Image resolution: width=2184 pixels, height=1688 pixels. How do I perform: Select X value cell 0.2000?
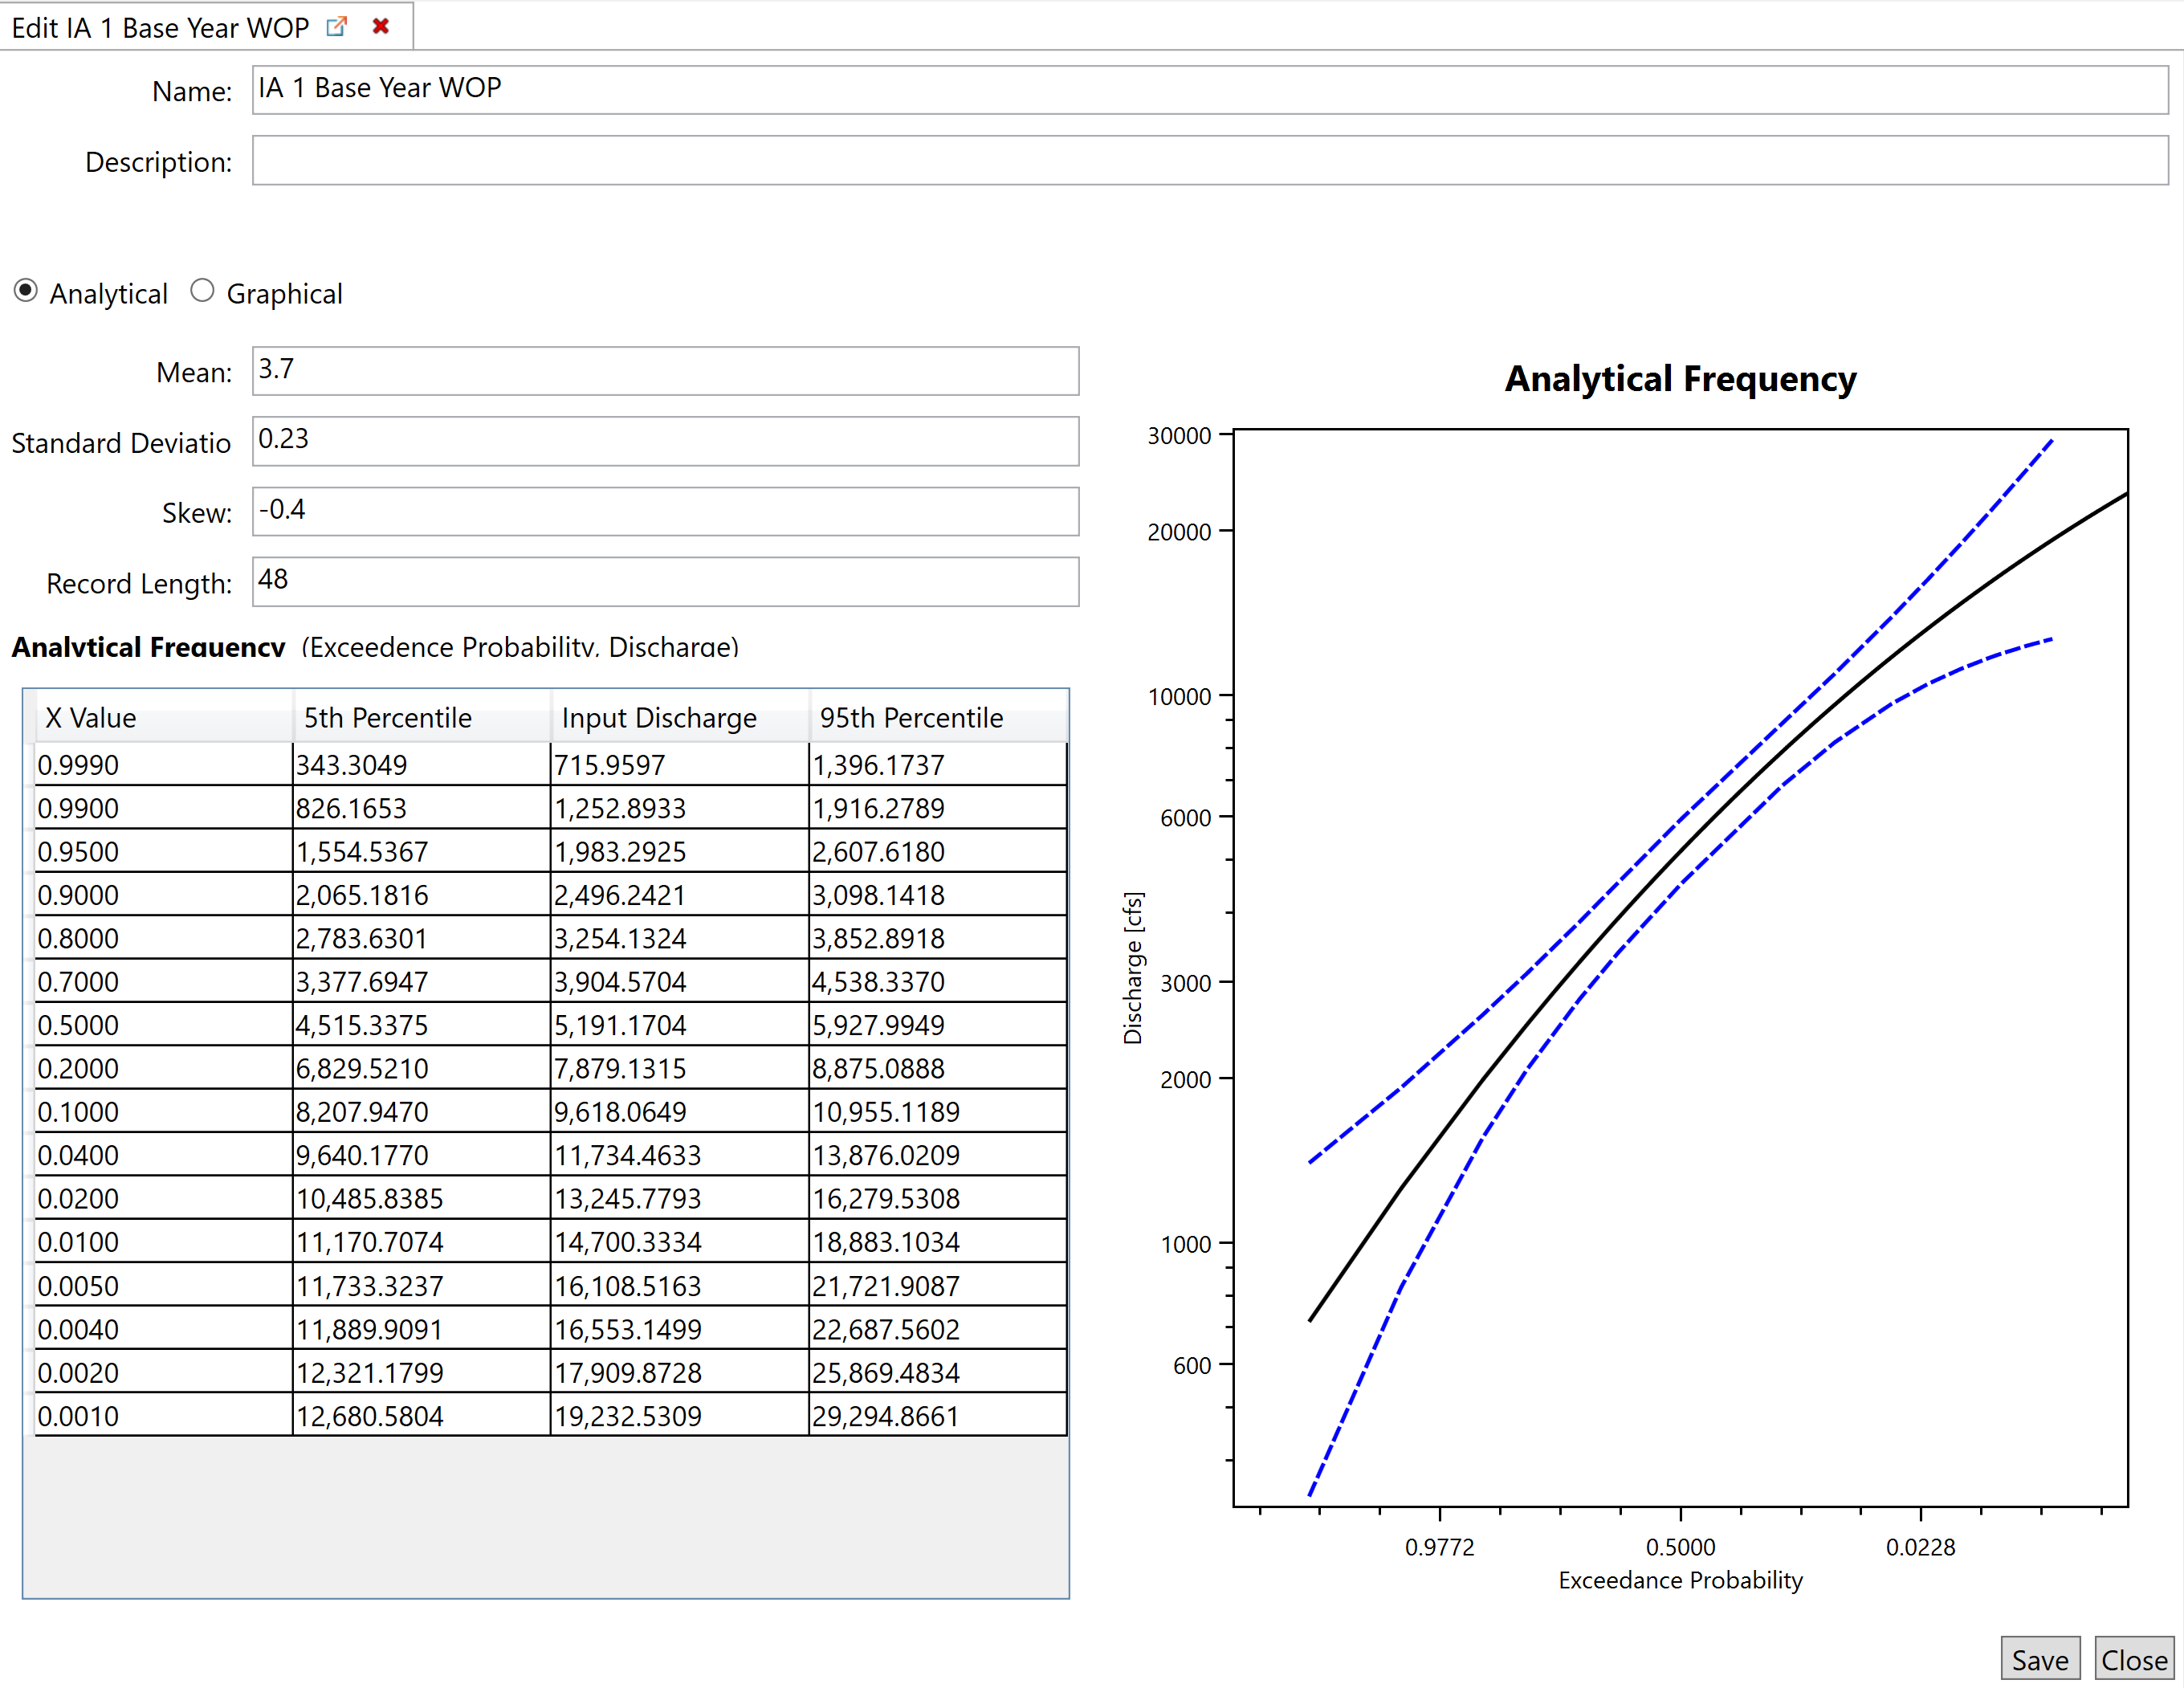pos(164,1069)
